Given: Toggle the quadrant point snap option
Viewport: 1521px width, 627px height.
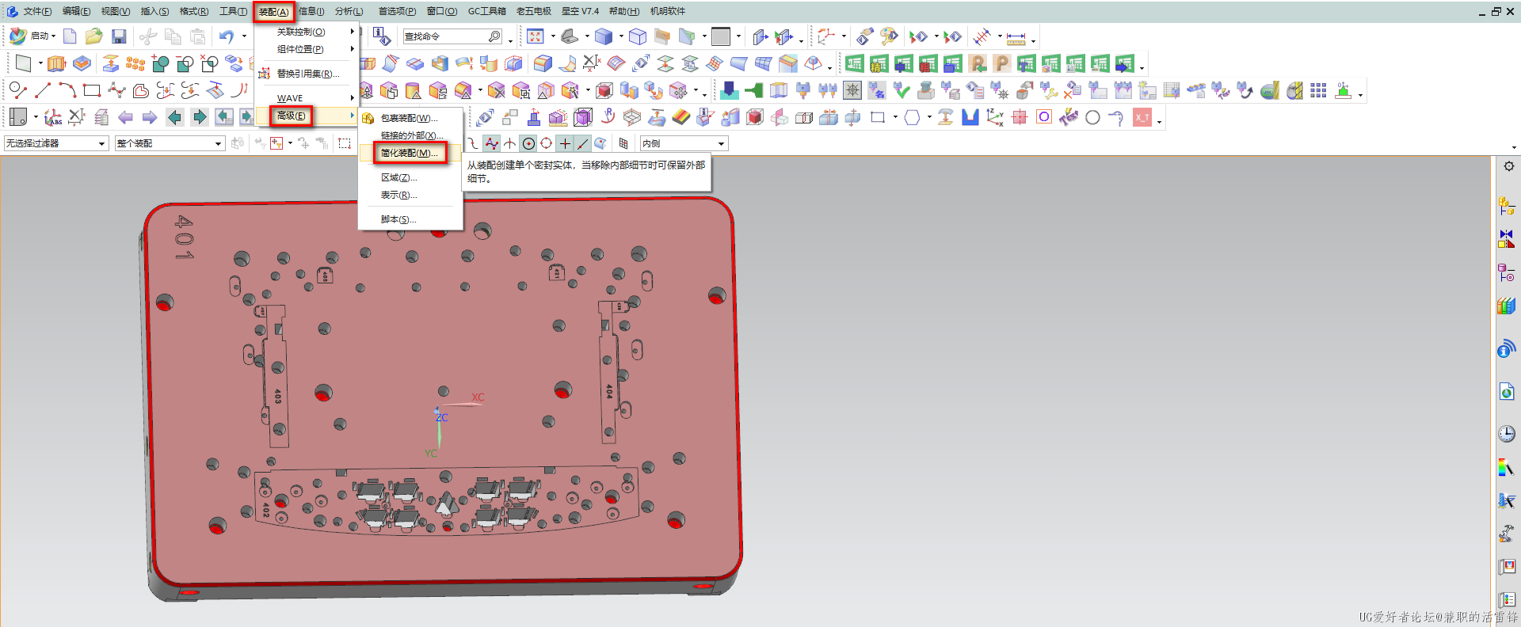Looking at the screenshot, I should pyautogui.click(x=547, y=143).
